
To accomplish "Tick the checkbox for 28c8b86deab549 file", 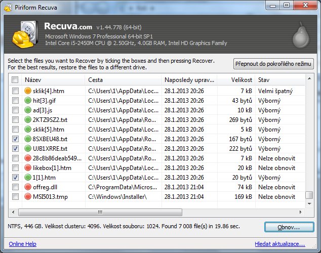I will click(15, 158).
